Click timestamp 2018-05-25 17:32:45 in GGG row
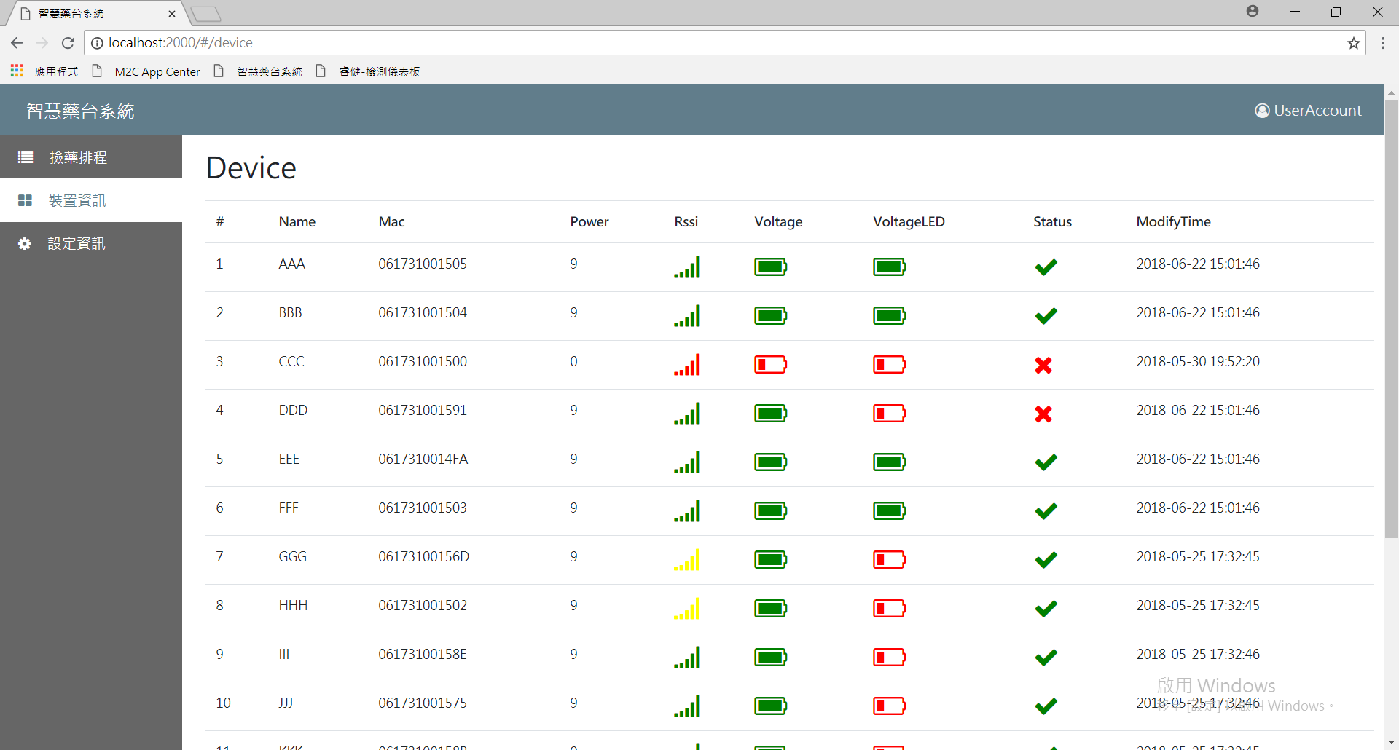The height and width of the screenshot is (750, 1399). [x=1198, y=556]
